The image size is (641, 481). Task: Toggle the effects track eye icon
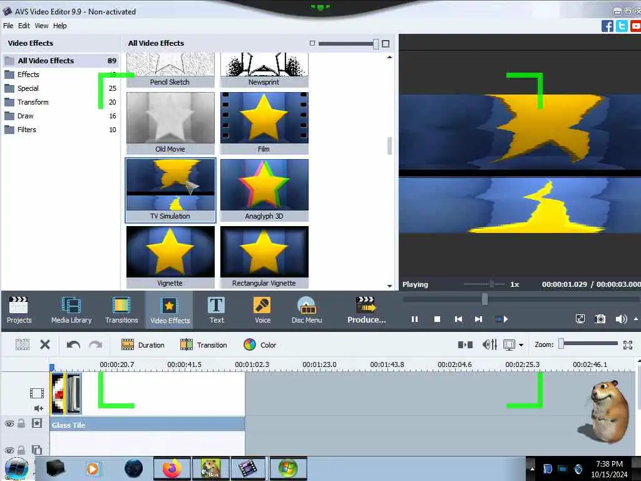pyautogui.click(x=9, y=424)
